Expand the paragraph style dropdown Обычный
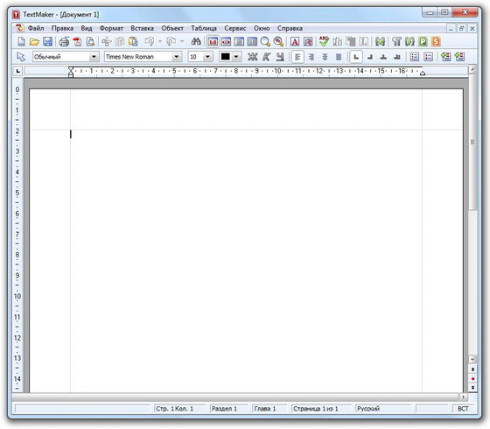This screenshot has height=429, width=490. [x=94, y=57]
